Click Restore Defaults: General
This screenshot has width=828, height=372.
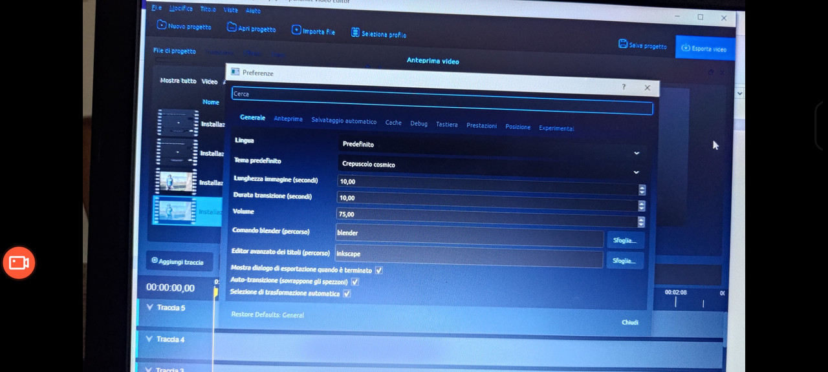coord(267,315)
